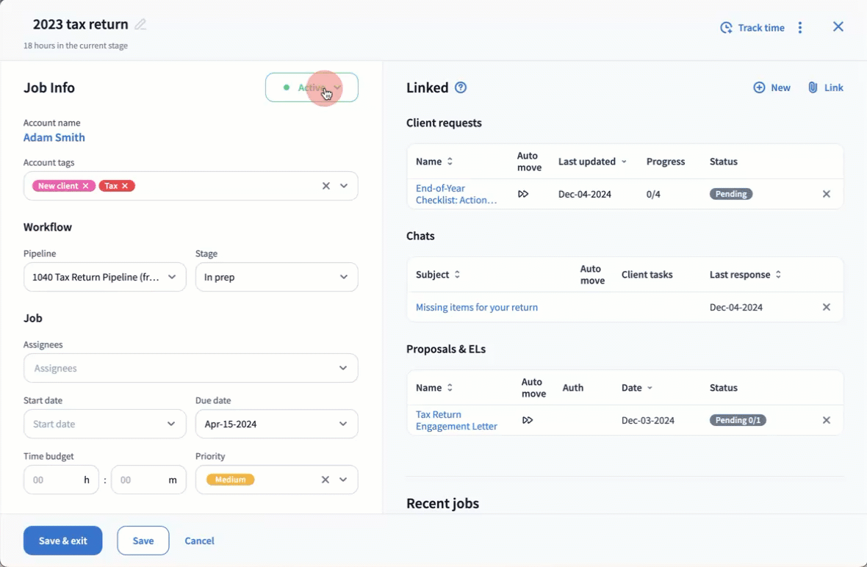Open the Adam Smith account link
The width and height of the screenshot is (867, 567).
click(x=54, y=137)
